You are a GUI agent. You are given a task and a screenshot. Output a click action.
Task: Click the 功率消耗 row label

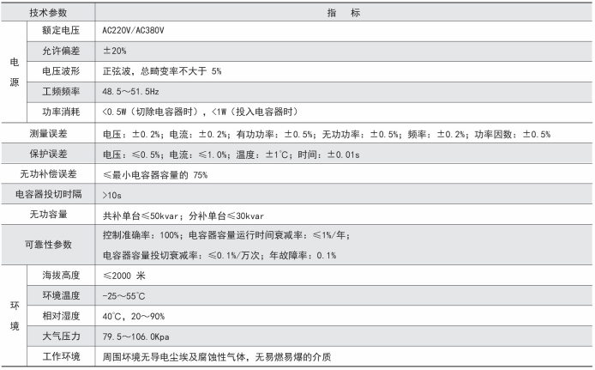tap(61, 111)
